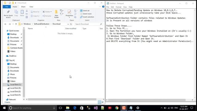Open Visual Studio from the taskbar
Viewport: 197px width, 111px height.
96,108
